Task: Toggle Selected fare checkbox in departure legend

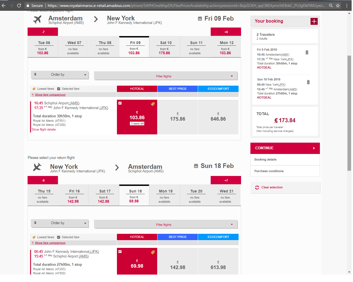Action: coord(58,89)
